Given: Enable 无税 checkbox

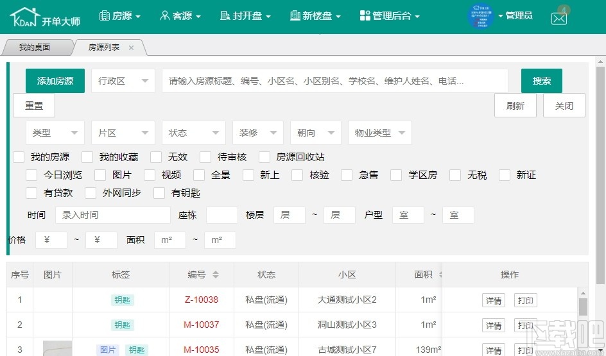Looking at the screenshot, I should pos(455,175).
